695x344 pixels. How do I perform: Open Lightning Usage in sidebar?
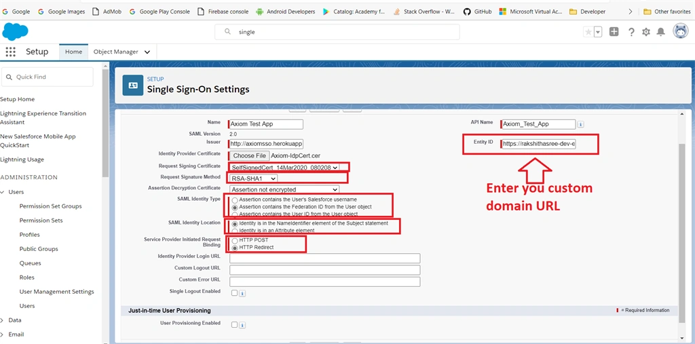click(22, 159)
